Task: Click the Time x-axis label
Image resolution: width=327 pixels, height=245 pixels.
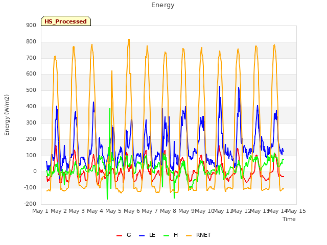Action: click(289, 219)
